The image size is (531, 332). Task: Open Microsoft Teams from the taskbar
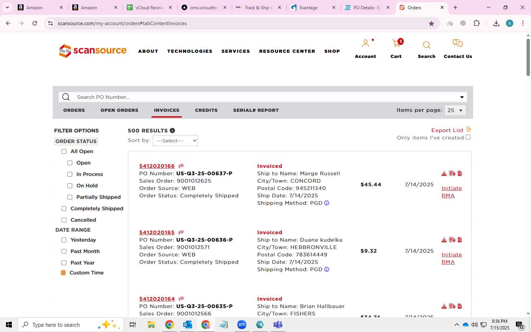point(278,325)
